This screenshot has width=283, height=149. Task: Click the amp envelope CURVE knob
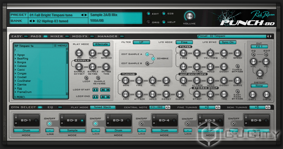pos(238,80)
